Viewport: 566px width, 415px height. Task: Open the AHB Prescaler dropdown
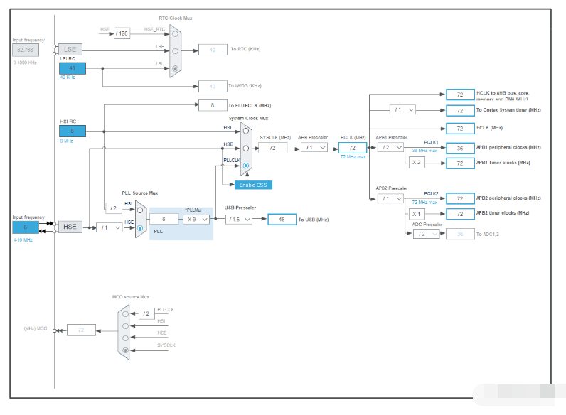coord(314,147)
